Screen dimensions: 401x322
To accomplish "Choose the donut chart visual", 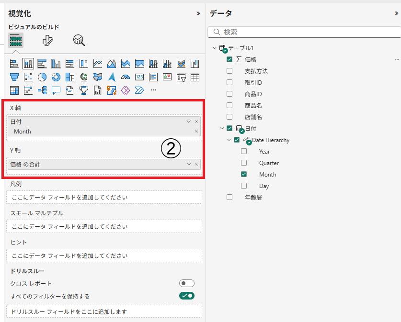I will [56, 77].
